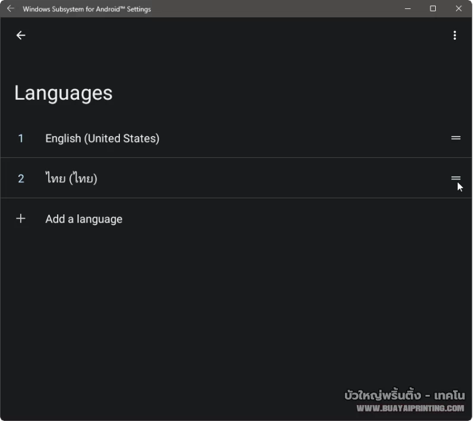The image size is (475, 421).
Task: Close the Android Settings window
Action: click(x=458, y=9)
